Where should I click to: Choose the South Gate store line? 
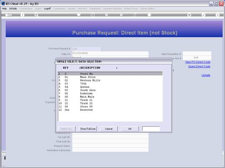point(110,90)
